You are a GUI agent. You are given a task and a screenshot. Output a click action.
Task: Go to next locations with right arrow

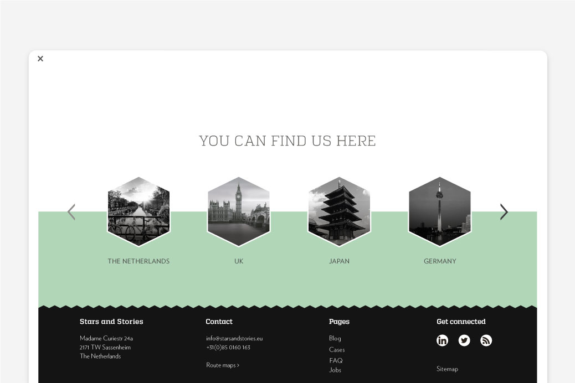504,212
